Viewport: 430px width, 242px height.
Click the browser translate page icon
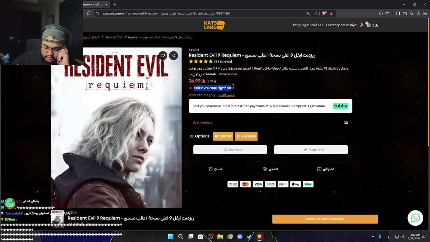point(308,13)
